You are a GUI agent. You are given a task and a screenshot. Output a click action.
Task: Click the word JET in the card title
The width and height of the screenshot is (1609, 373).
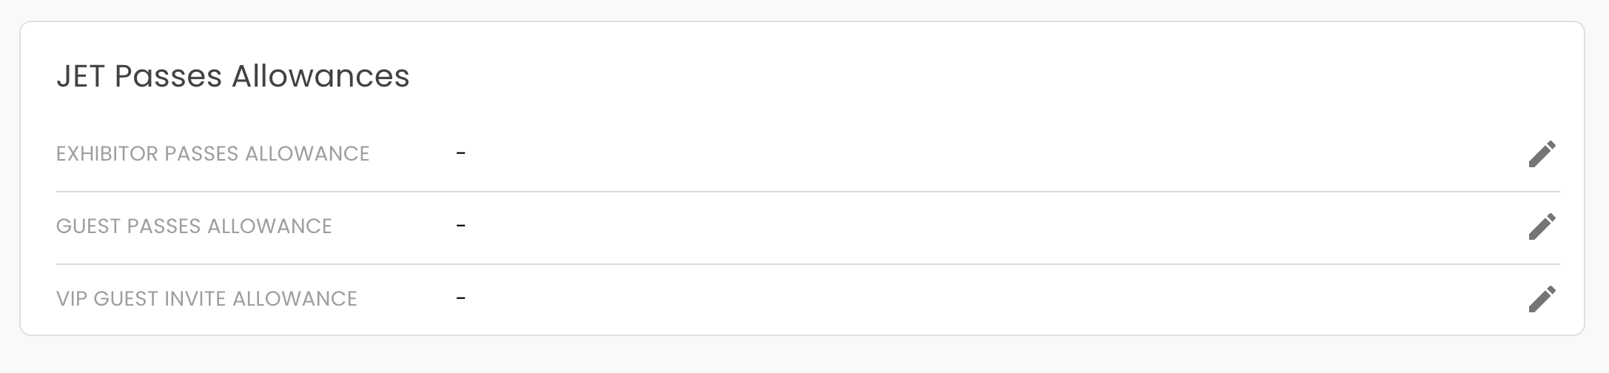[81, 76]
